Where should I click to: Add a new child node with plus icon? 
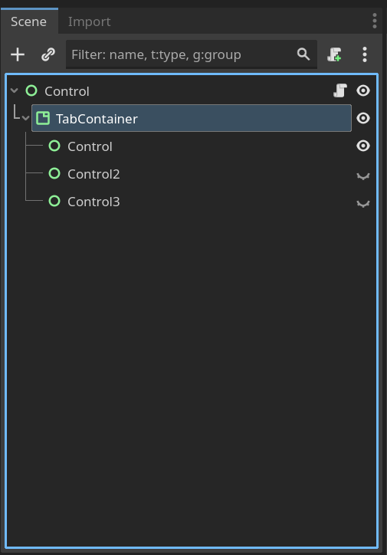pyautogui.click(x=18, y=55)
